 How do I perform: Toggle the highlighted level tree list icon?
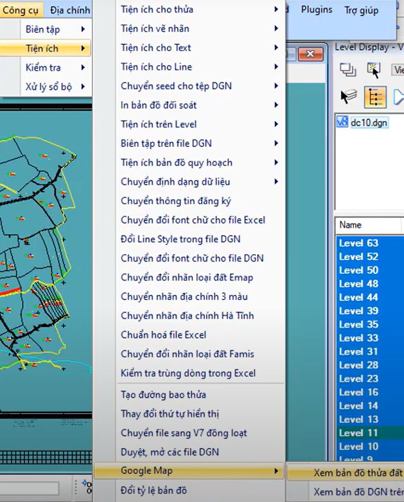pyautogui.click(x=376, y=96)
